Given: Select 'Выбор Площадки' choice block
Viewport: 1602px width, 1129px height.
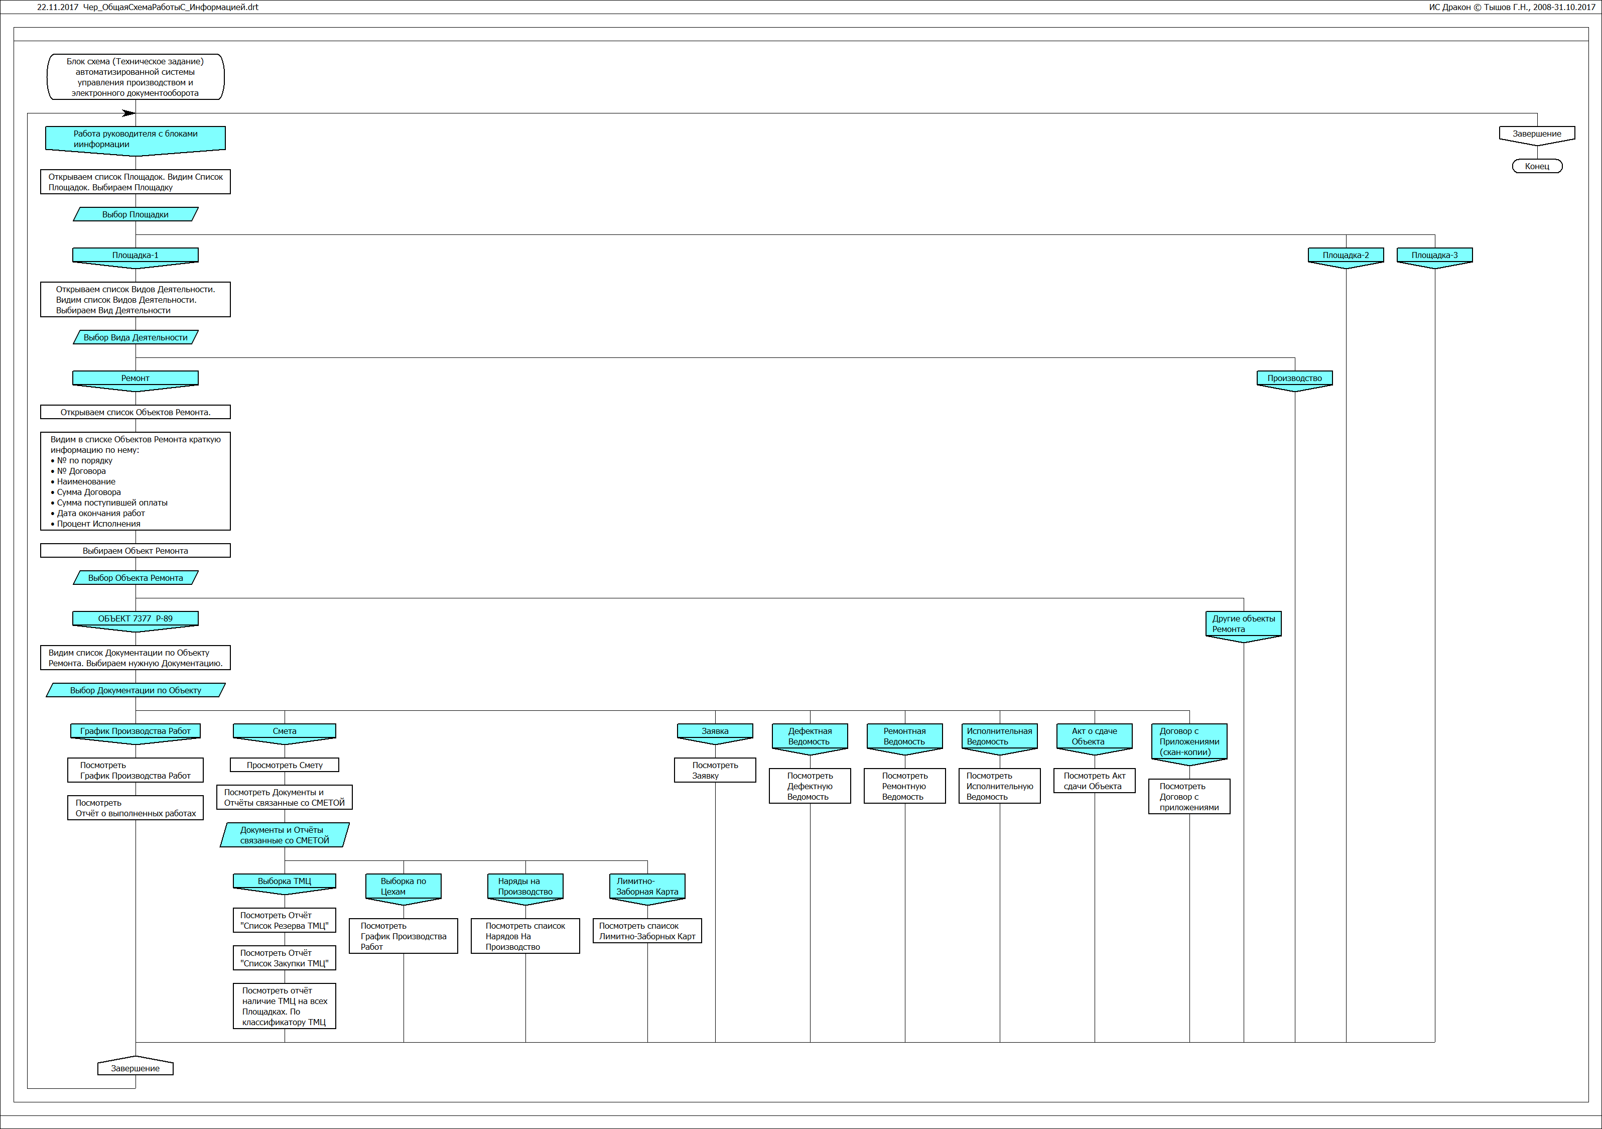Looking at the screenshot, I should click(136, 214).
